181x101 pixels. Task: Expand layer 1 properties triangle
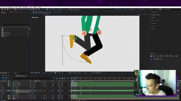(x=7, y=83)
